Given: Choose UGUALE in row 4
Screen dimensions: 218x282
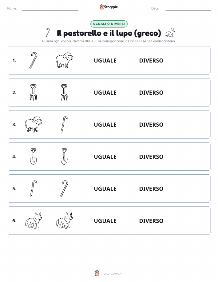Looking at the screenshot, I should 105,157.
